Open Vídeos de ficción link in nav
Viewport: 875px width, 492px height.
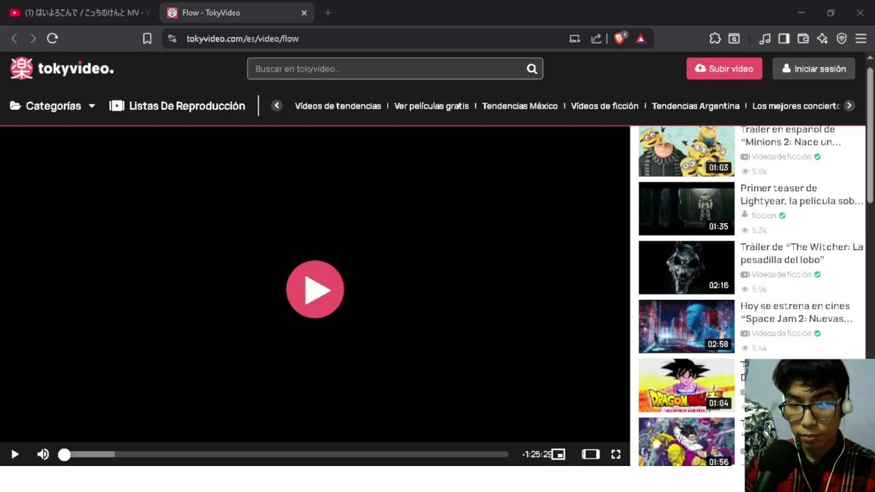[x=604, y=106]
